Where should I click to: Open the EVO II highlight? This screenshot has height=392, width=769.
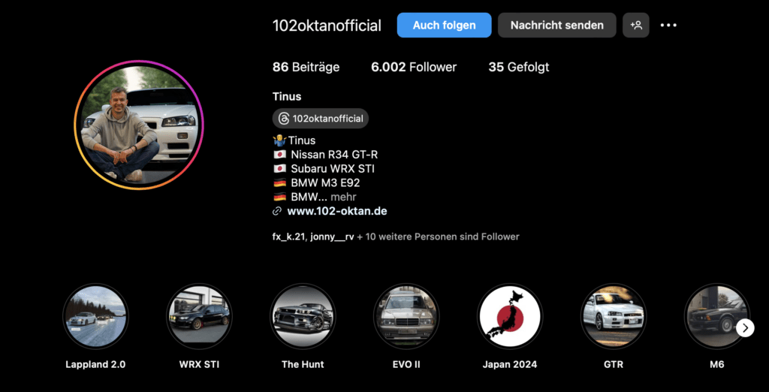(406, 316)
